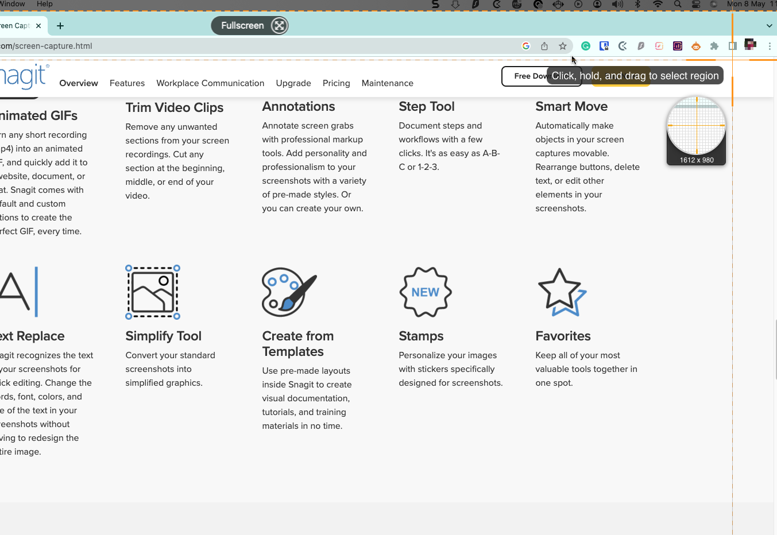Click the Step Tool heading

click(x=427, y=107)
